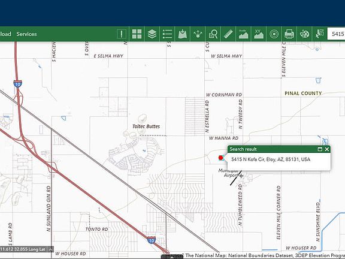
Task: Open the draw palette tool
Action: click(304, 34)
